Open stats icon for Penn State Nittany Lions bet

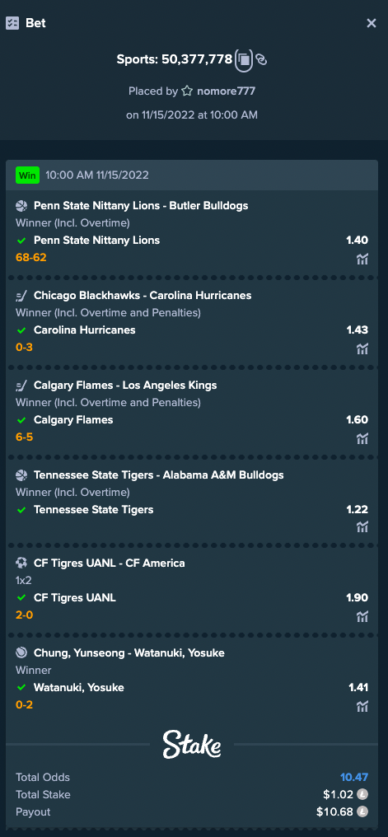pyautogui.click(x=362, y=260)
